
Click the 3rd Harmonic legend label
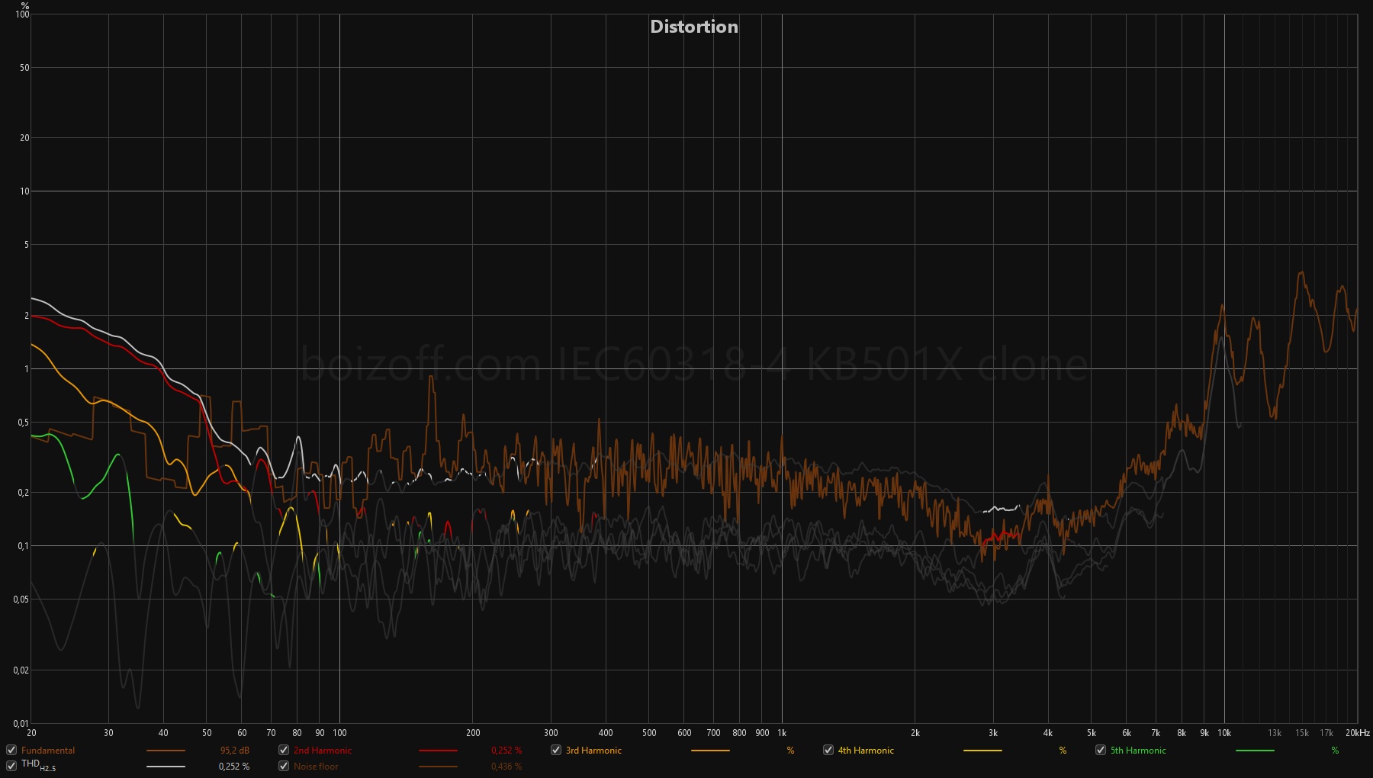coord(593,751)
